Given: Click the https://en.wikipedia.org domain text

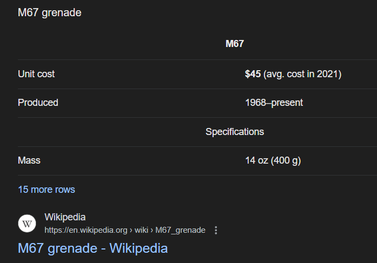Looking at the screenshot, I should pos(85,230).
